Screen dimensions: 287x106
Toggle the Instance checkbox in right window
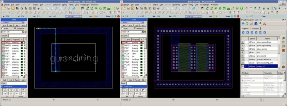pyautogui.click(x=135, y=29)
